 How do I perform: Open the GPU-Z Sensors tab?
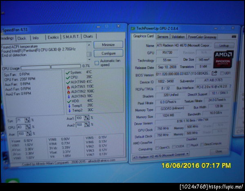(x=163, y=37)
